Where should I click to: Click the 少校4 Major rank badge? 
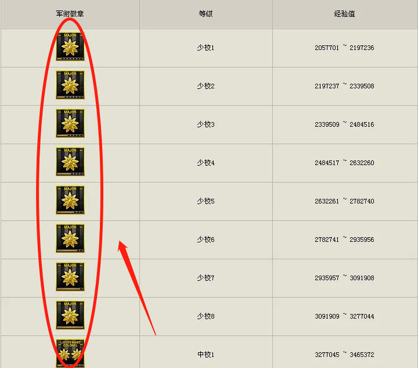[x=70, y=162]
